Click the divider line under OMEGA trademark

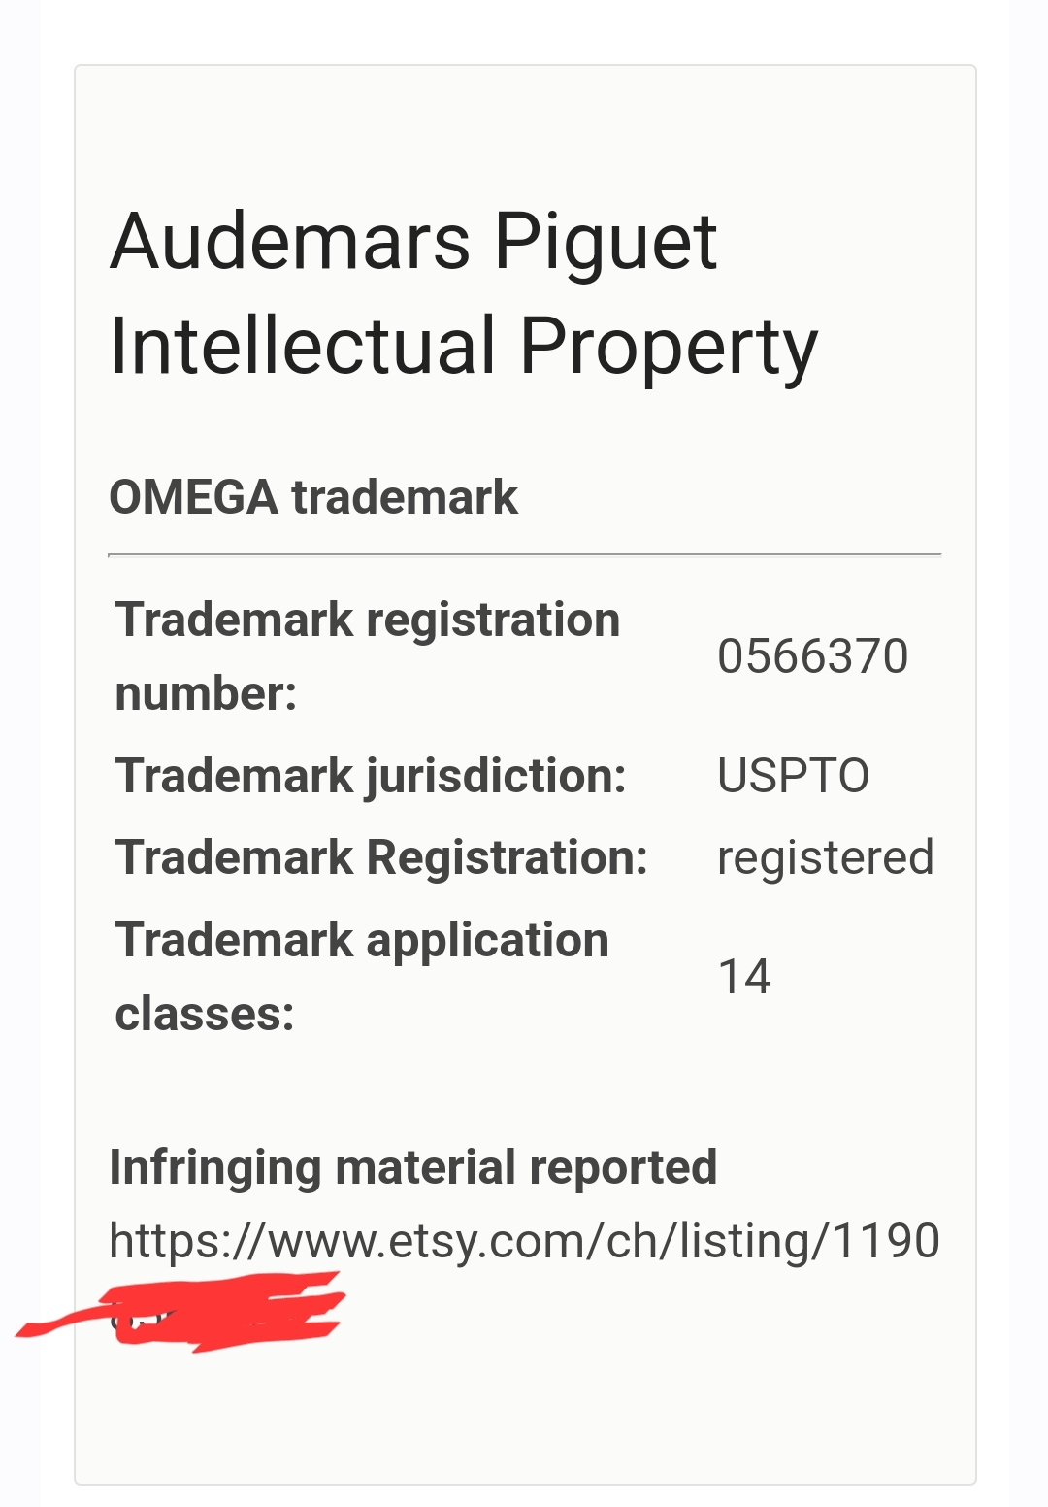[x=524, y=555]
